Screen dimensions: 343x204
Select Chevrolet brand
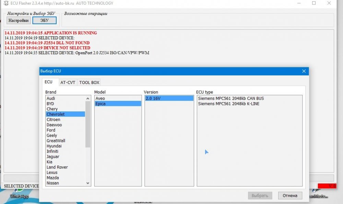(x=66, y=114)
